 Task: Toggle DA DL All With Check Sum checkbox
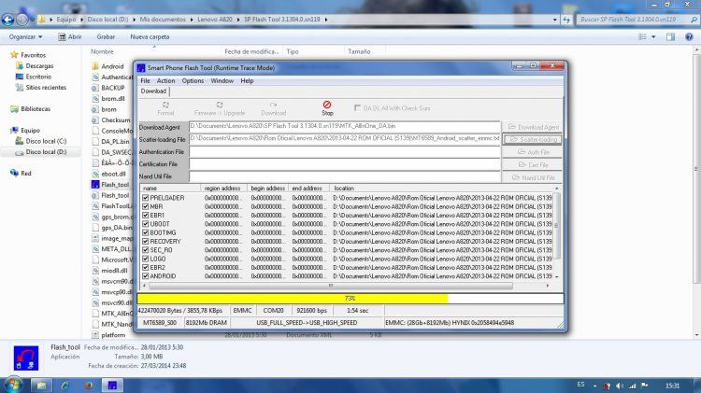tap(357, 108)
